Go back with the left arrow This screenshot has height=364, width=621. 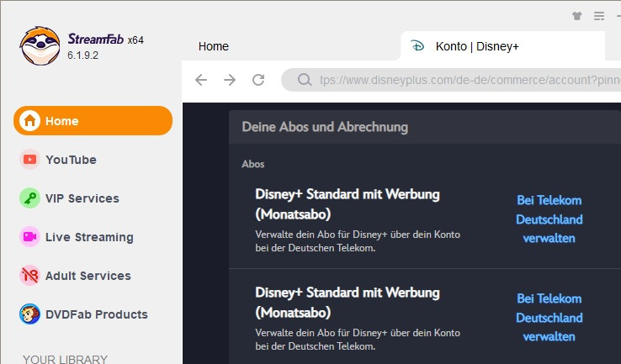[201, 80]
